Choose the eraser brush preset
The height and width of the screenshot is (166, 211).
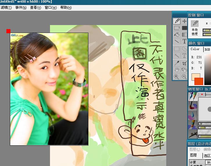[x=193, y=124]
